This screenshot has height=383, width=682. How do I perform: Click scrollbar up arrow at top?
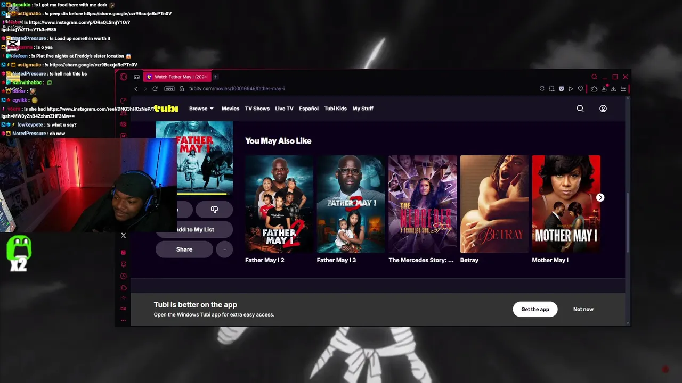pyautogui.click(x=628, y=98)
